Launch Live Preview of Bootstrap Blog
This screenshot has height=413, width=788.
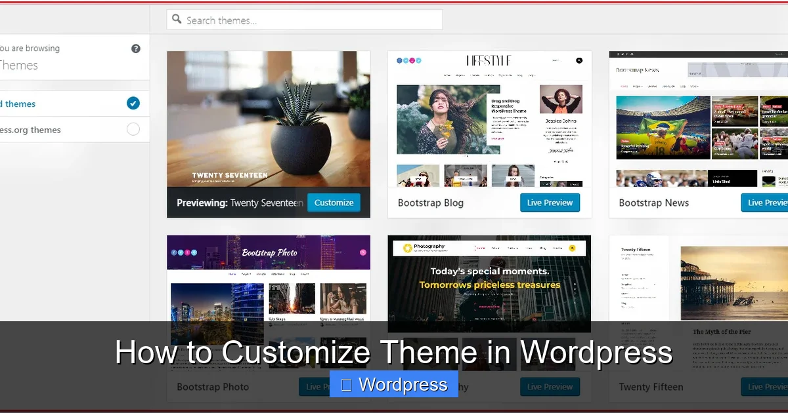click(550, 203)
